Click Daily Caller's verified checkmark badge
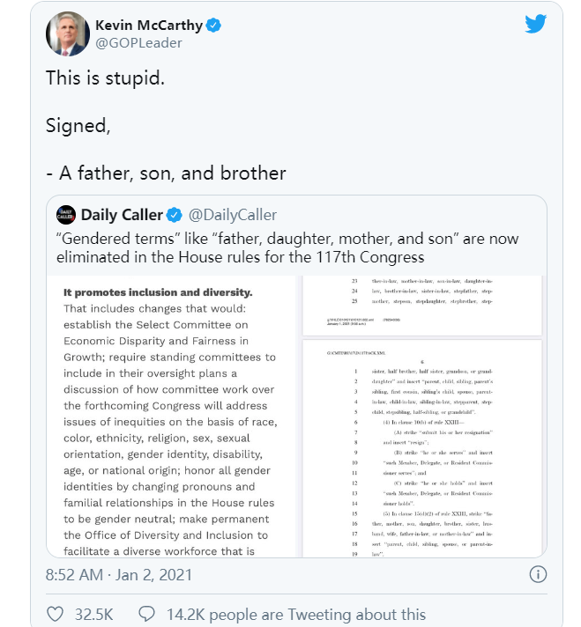Viewport: 581px width, 627px height. (175, 215)
